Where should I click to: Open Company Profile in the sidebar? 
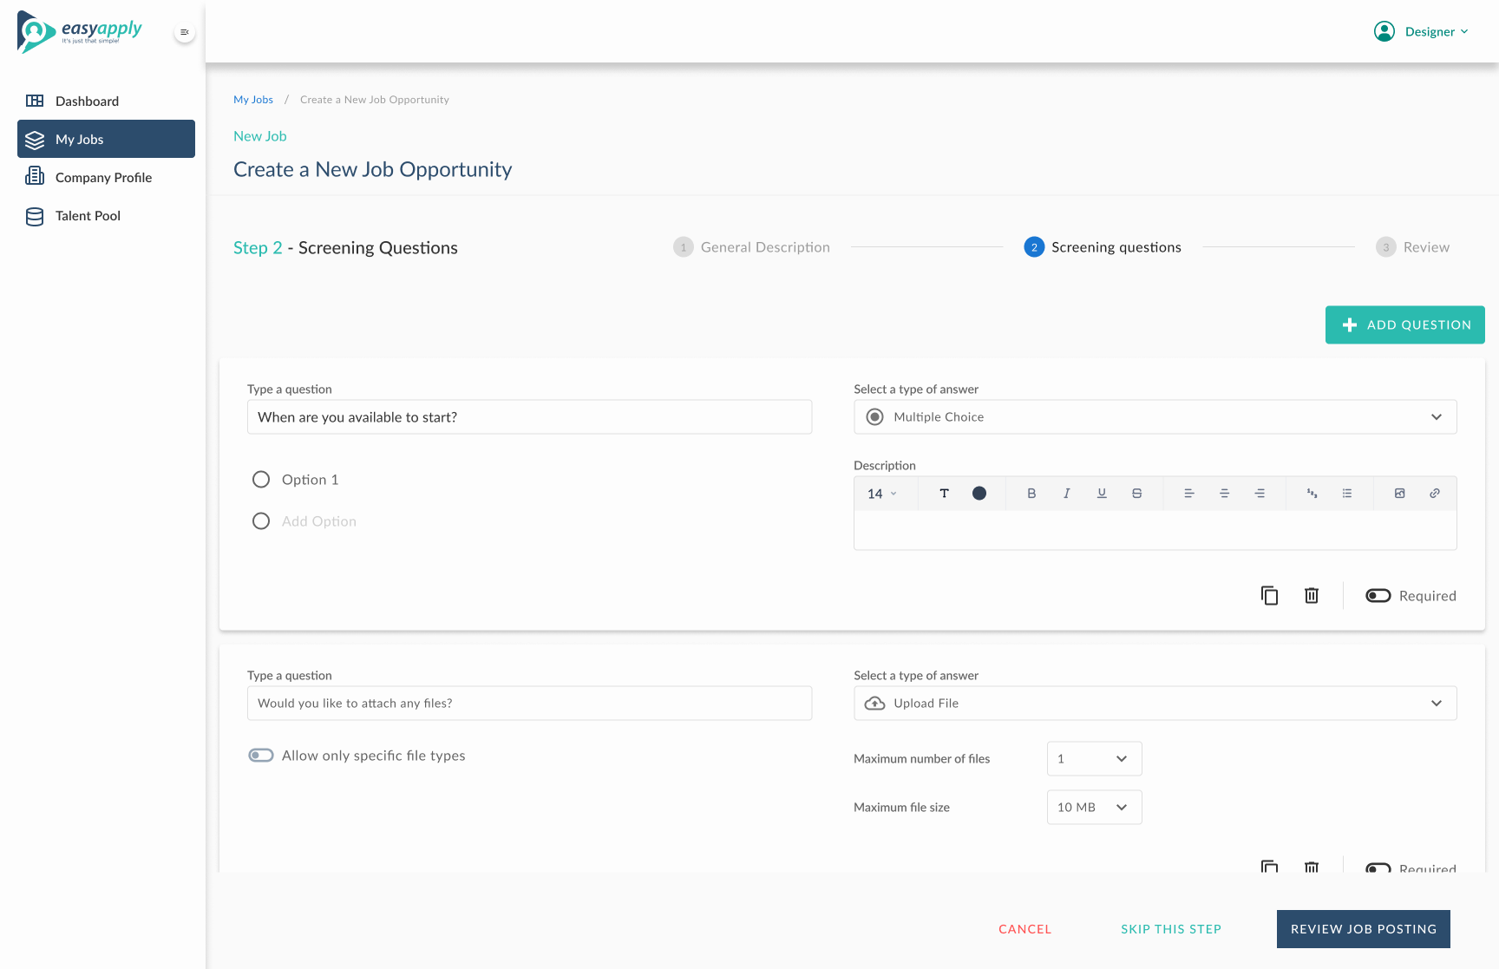(x=103, y=178)
